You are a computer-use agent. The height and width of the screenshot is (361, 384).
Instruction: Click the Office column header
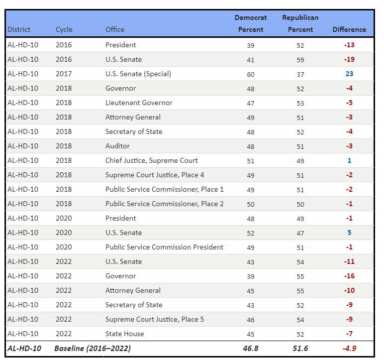[114, 29]
